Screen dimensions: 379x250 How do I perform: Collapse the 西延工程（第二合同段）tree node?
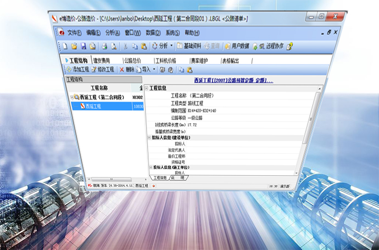click(x=72, y=97)
